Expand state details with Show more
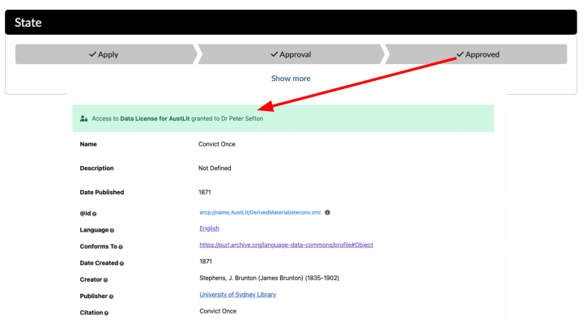The image size is (583, 328). [291, 79]
